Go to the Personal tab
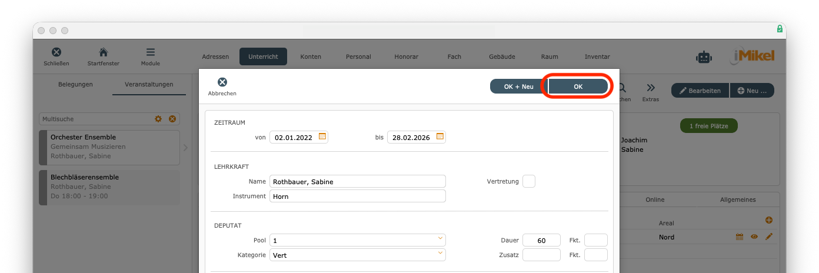The image size is (819, 273). click(358, 56)
